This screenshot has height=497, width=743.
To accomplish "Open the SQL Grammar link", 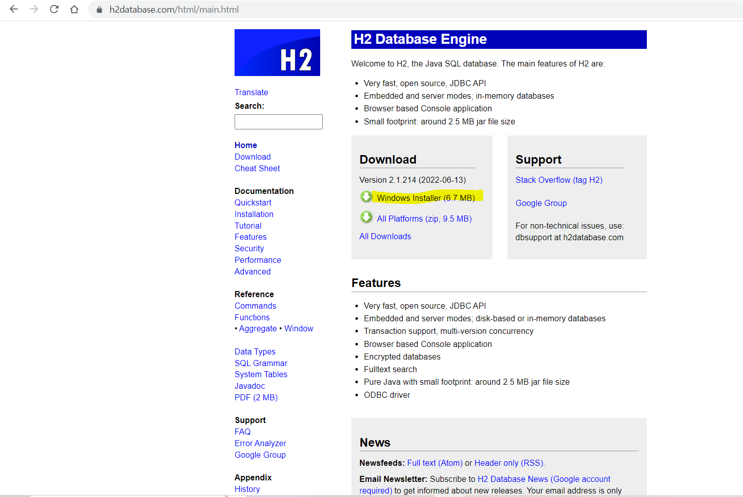I will [x=261, y=363].
